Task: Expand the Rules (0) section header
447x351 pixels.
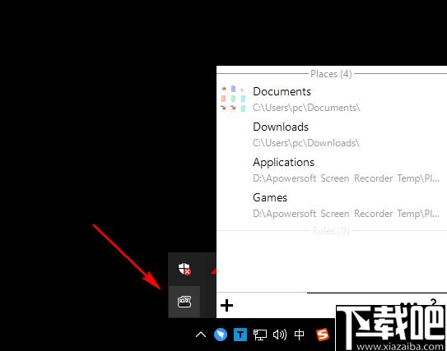Action: pos(331,231)
